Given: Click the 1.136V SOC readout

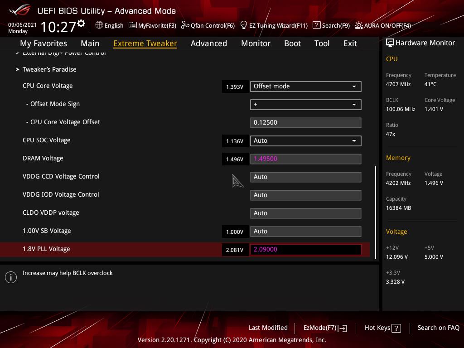Looking at the screenshot, I should (235, 141).
